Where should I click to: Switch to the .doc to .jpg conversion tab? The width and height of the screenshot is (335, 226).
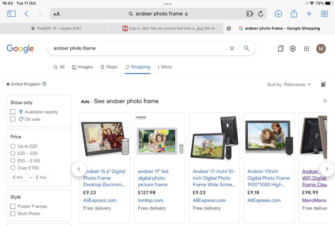(x=167, y=28)
